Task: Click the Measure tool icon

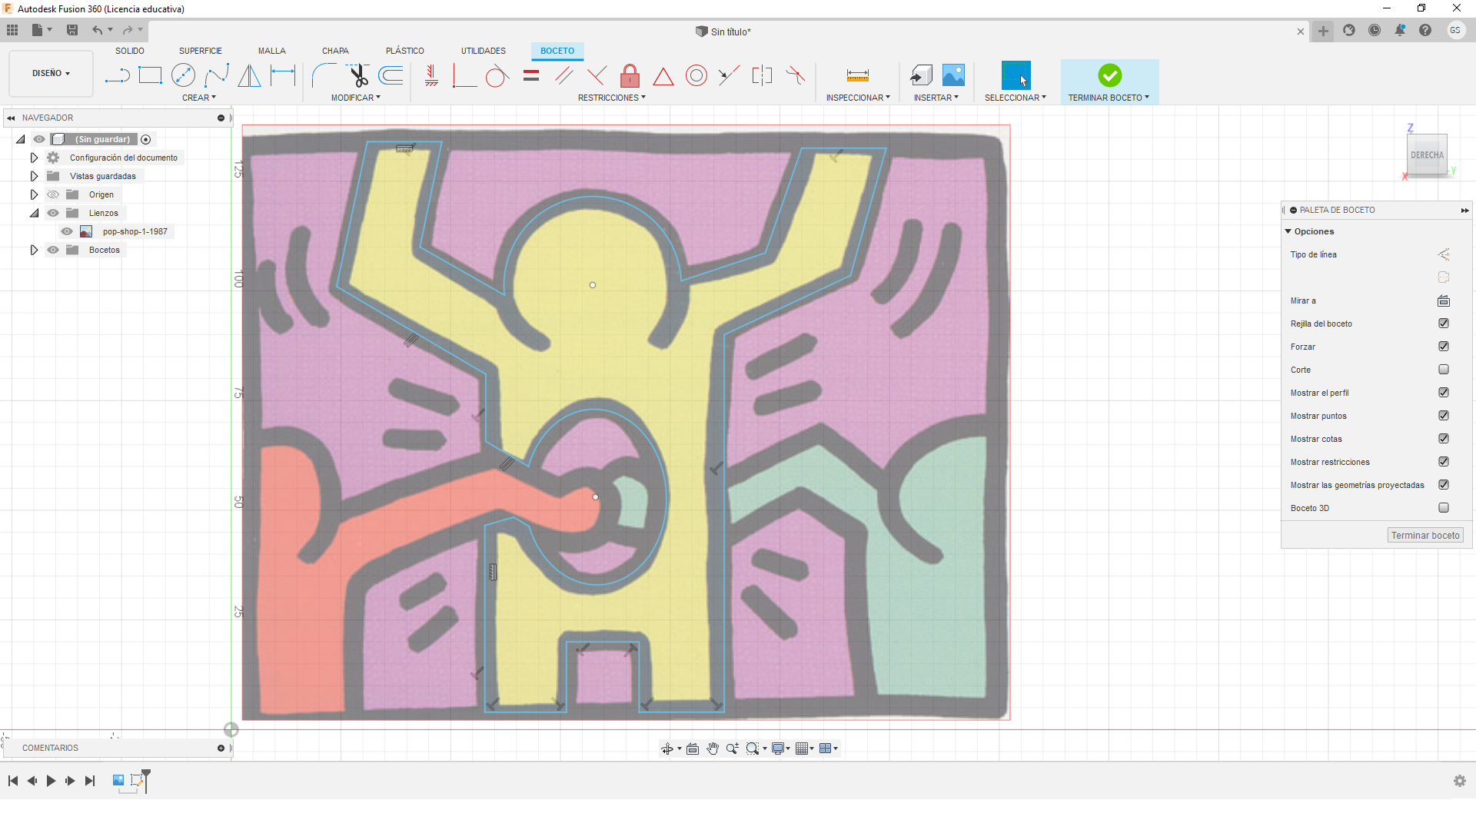Action: point(858,75)
